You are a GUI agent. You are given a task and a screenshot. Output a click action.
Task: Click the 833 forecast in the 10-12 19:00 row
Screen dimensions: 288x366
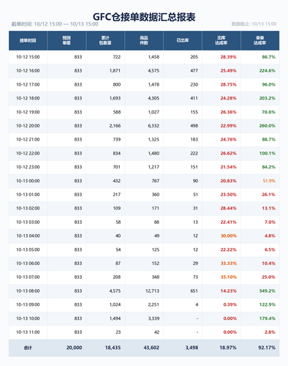(x=78, y=112)
